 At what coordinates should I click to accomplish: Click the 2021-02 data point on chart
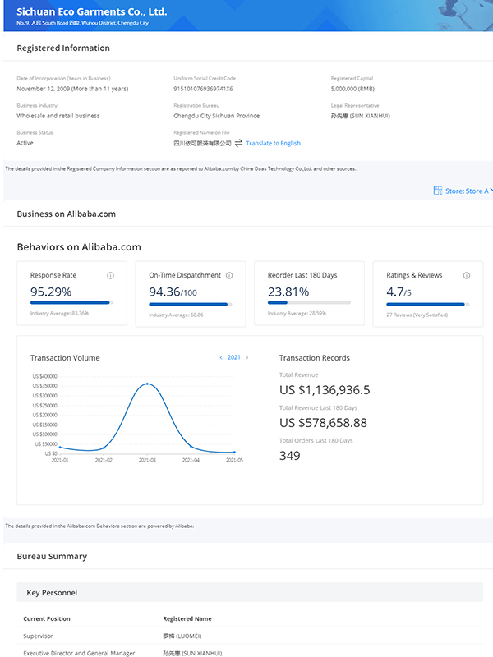click(x=104, y=448)
